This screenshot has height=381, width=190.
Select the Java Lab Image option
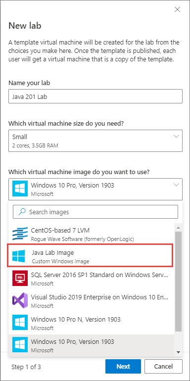(91, 256)
